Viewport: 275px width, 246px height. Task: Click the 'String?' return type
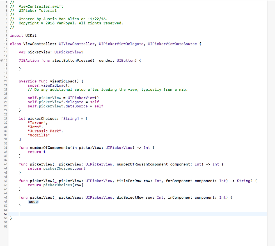245,181
